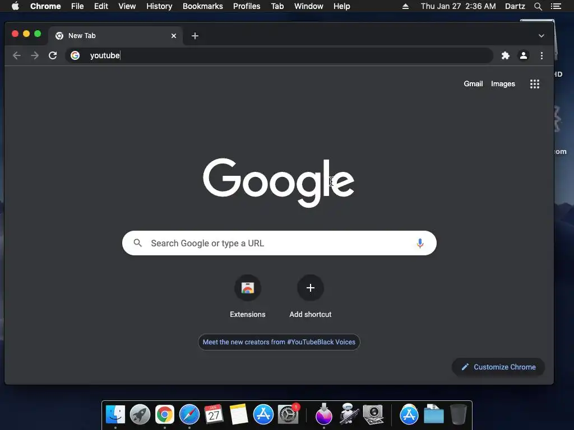Open Chrome's three-dot menu
The width and height of the screenshot is (574, 430).
click(x=542, y=55)
